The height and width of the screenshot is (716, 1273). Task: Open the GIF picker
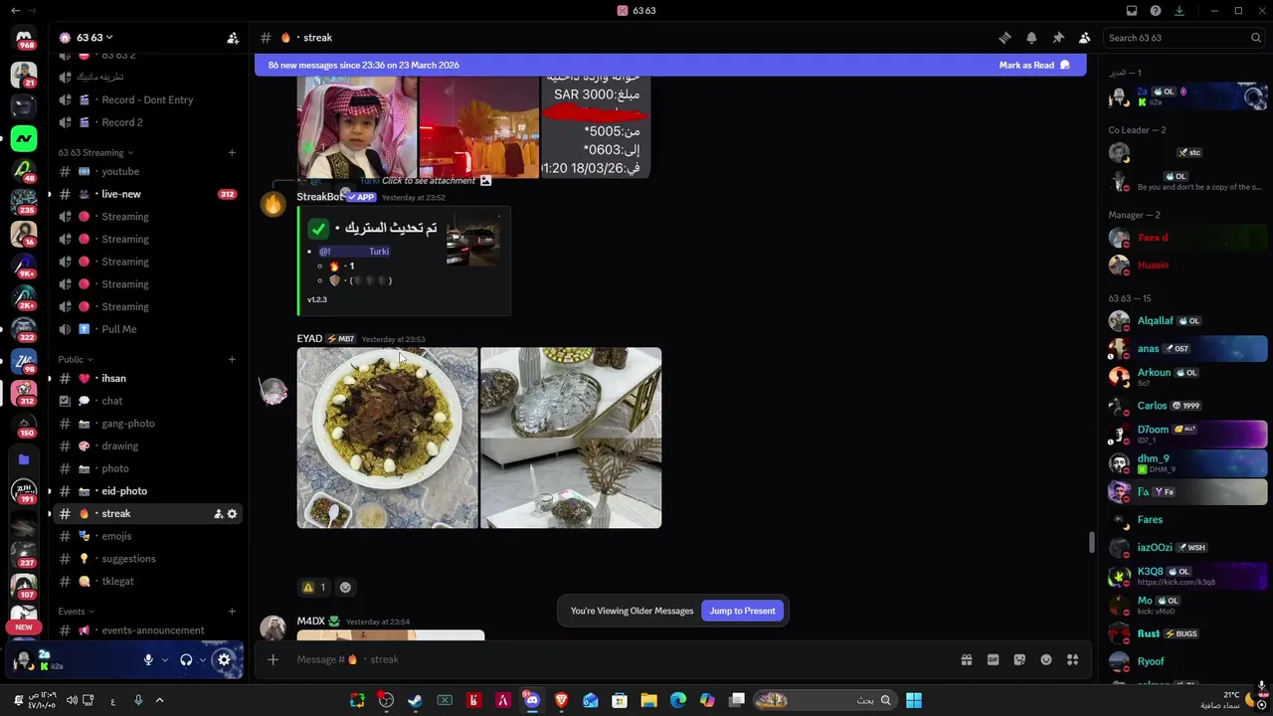click(x=993, y=659)
